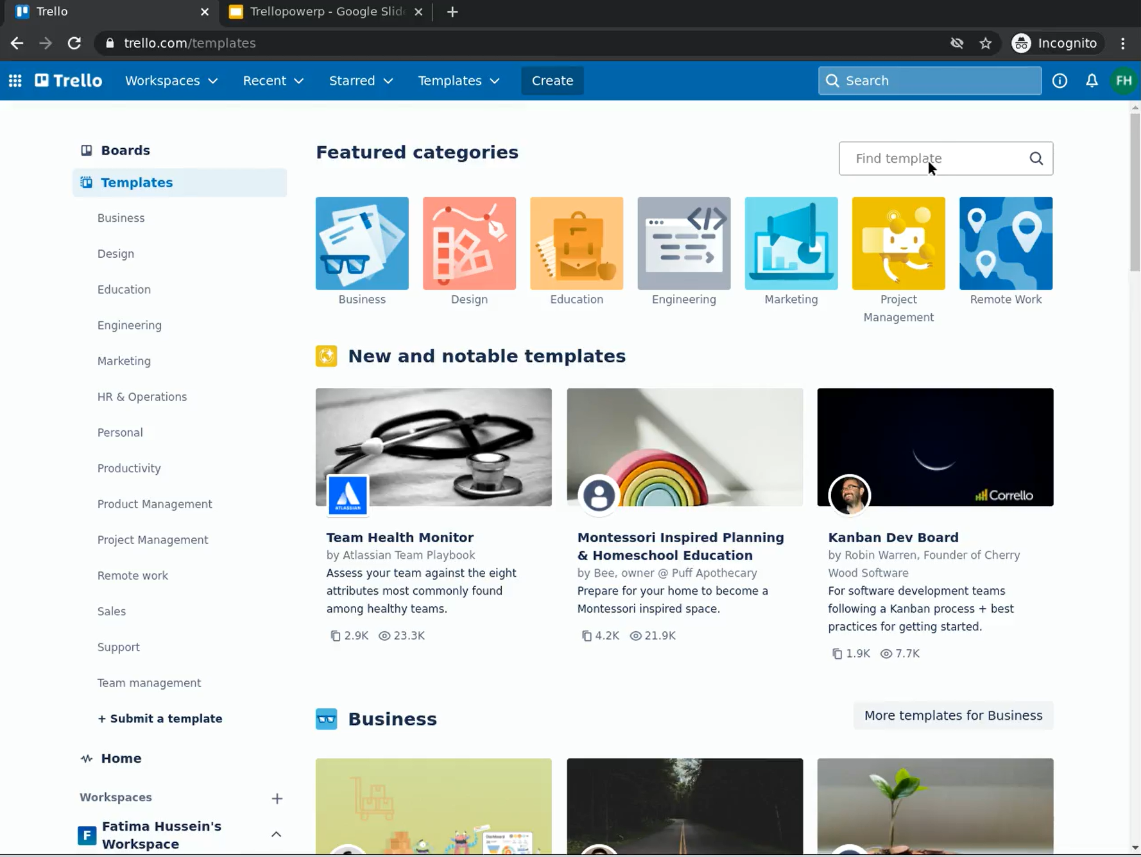Open the stethoscope Team Health Monitor thumbnail
The image size is (1141, 857).
pyautogui.click(x=434, y=447)
